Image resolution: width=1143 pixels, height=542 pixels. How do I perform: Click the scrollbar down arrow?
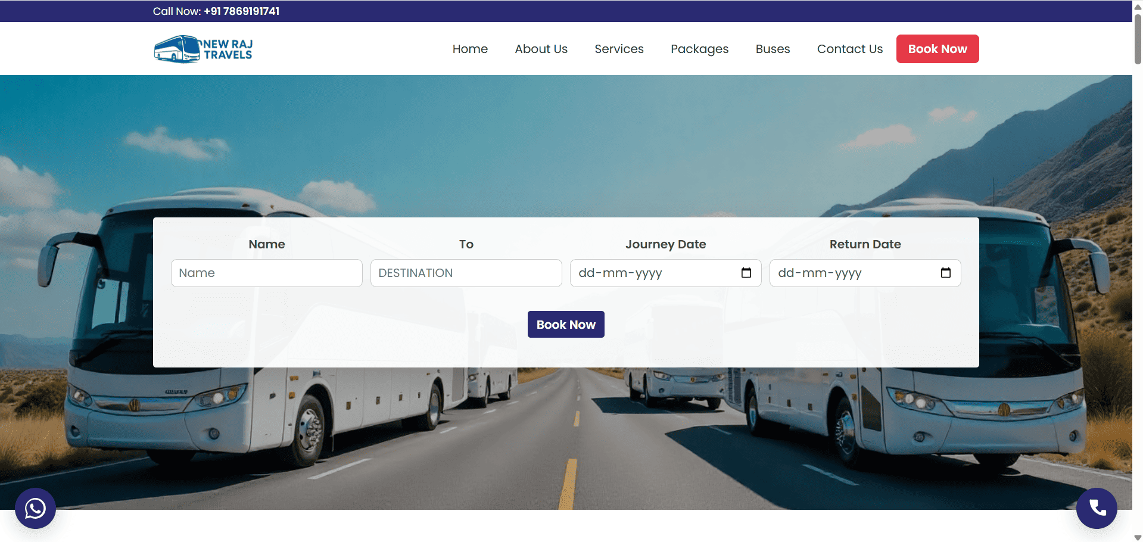click(x=1138, y=537)
